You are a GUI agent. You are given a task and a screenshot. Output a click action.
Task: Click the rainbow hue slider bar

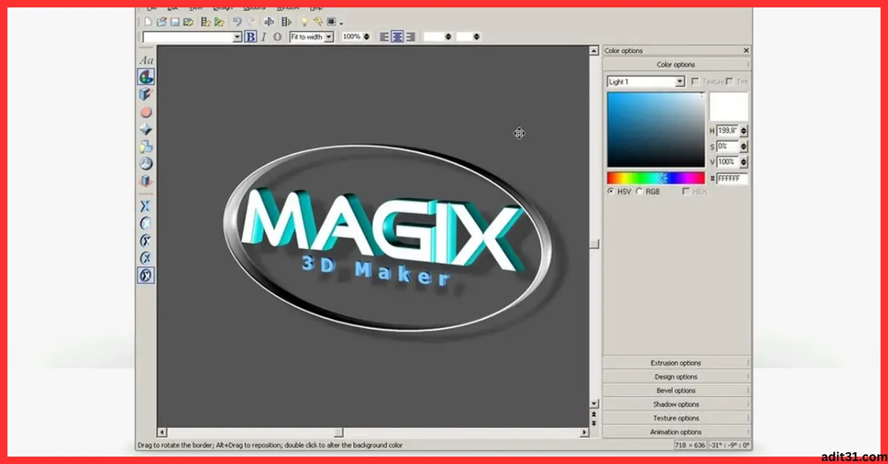coord(656,178)
